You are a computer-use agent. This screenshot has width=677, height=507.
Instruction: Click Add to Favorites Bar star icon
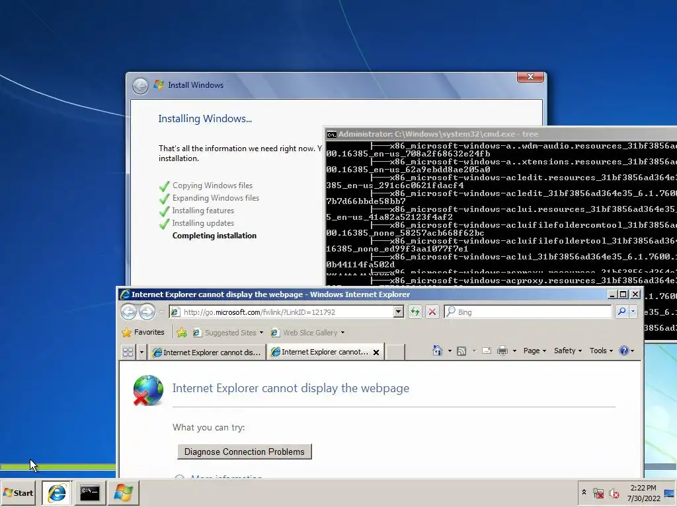click(182, 333)
